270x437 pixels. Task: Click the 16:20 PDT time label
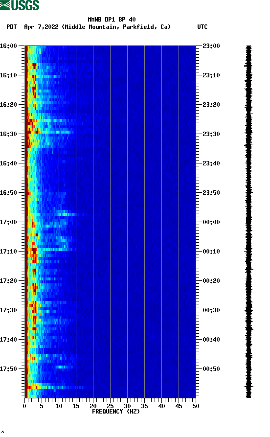[8, 105]
